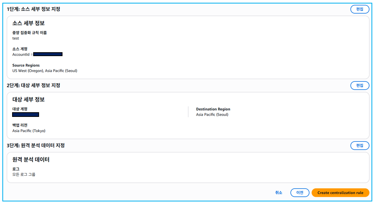Click 편집 button for step 3 telemetry data
Screen dimensions: 375x203
pyautogui.click(x=359, y=145)
